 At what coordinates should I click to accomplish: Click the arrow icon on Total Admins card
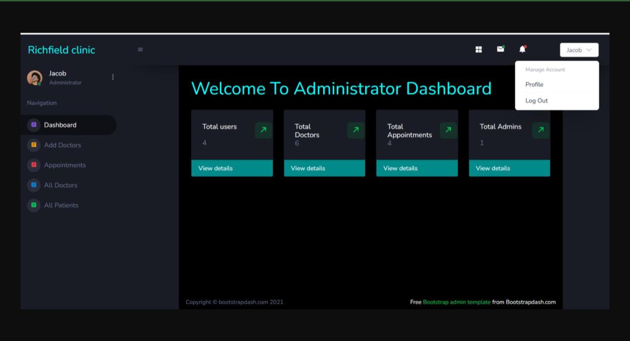click(540, 130)
